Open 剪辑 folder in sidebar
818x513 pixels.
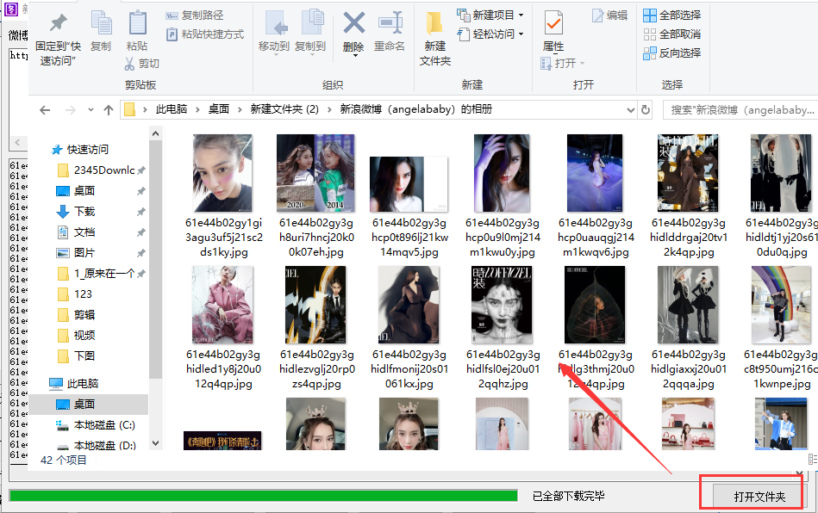click(x=76, y=314)
